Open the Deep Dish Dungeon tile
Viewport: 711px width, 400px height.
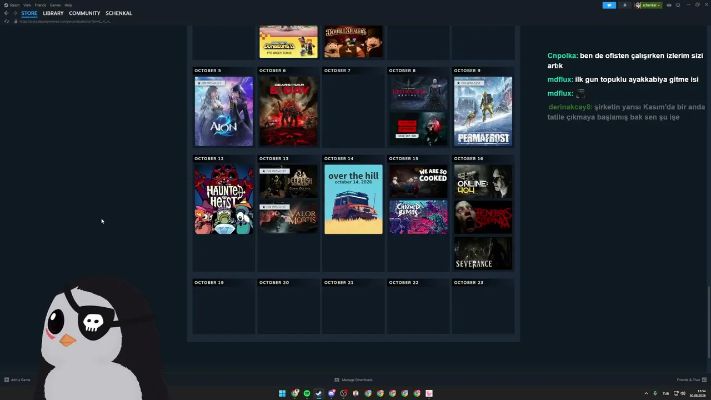(x=289, y=182)
